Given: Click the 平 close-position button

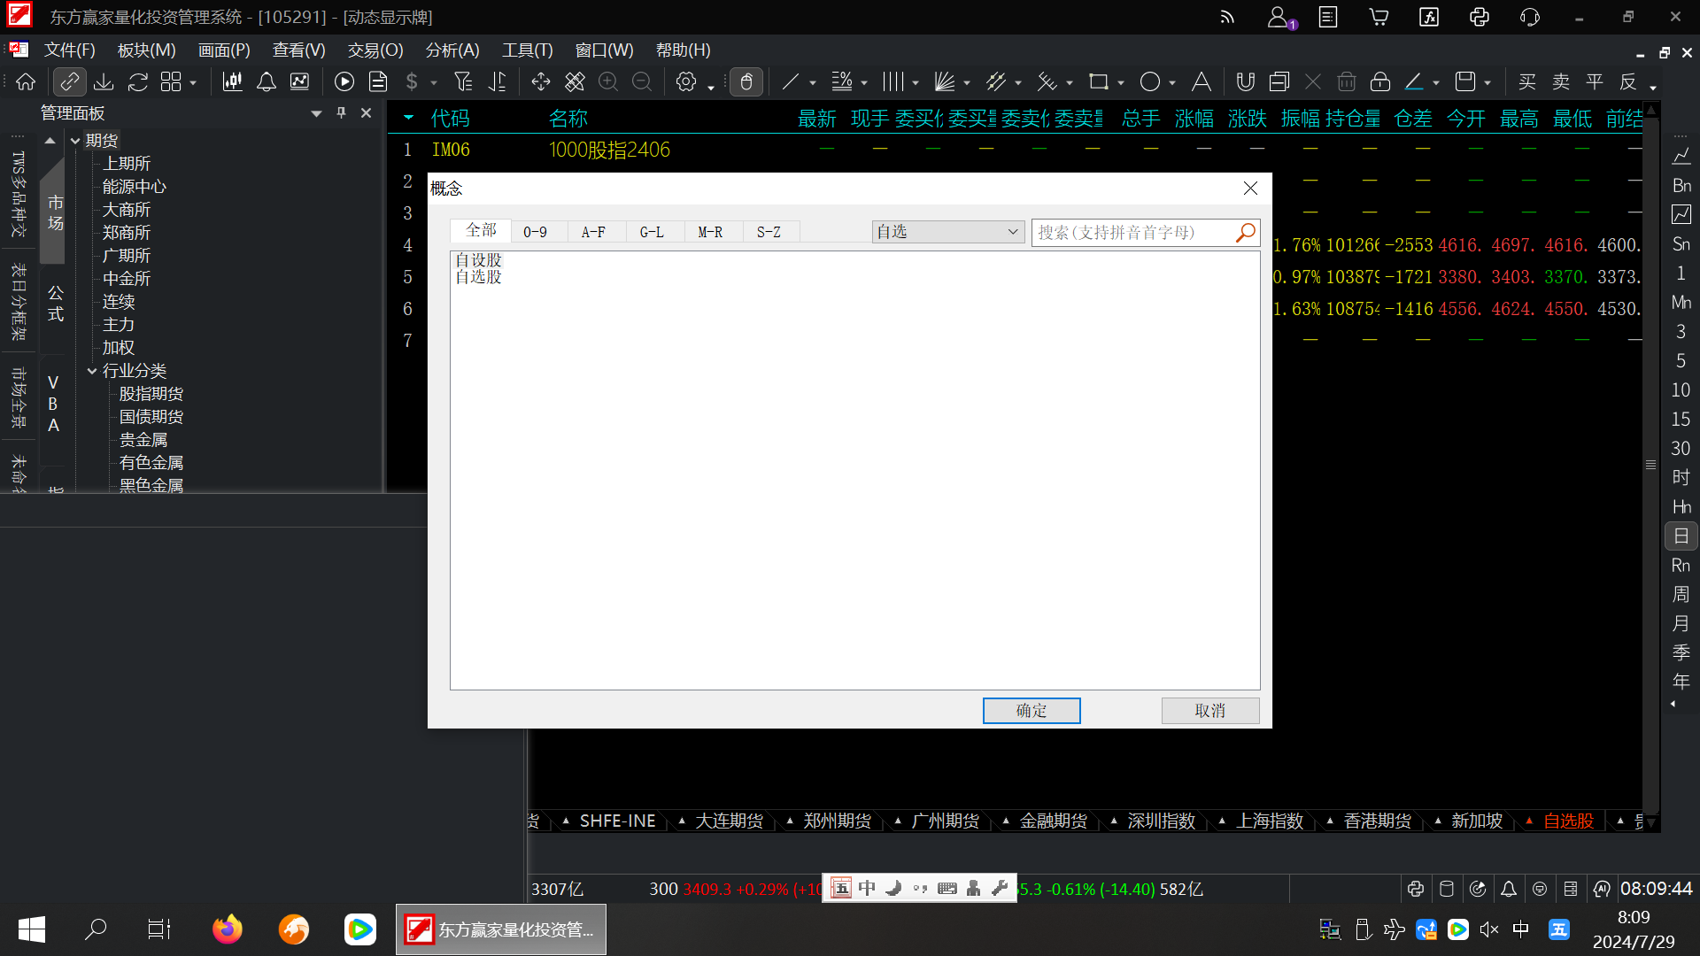Looking at the screenshot, I should [1595, 82].
